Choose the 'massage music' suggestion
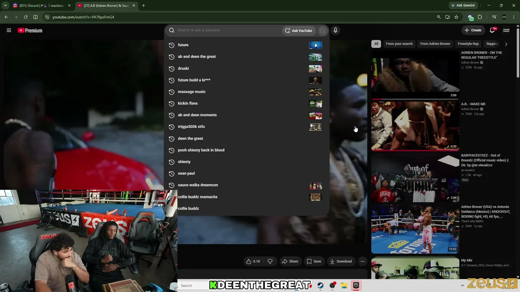 coord(247,92)
